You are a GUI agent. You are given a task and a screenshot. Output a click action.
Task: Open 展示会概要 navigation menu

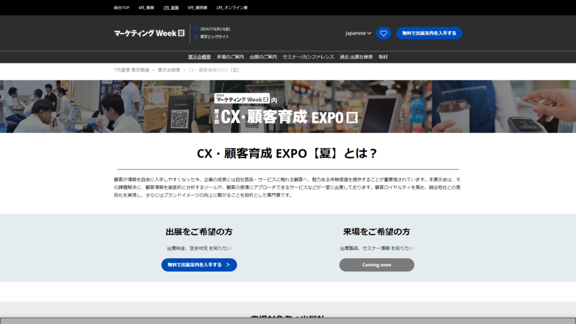click(200, 57)
